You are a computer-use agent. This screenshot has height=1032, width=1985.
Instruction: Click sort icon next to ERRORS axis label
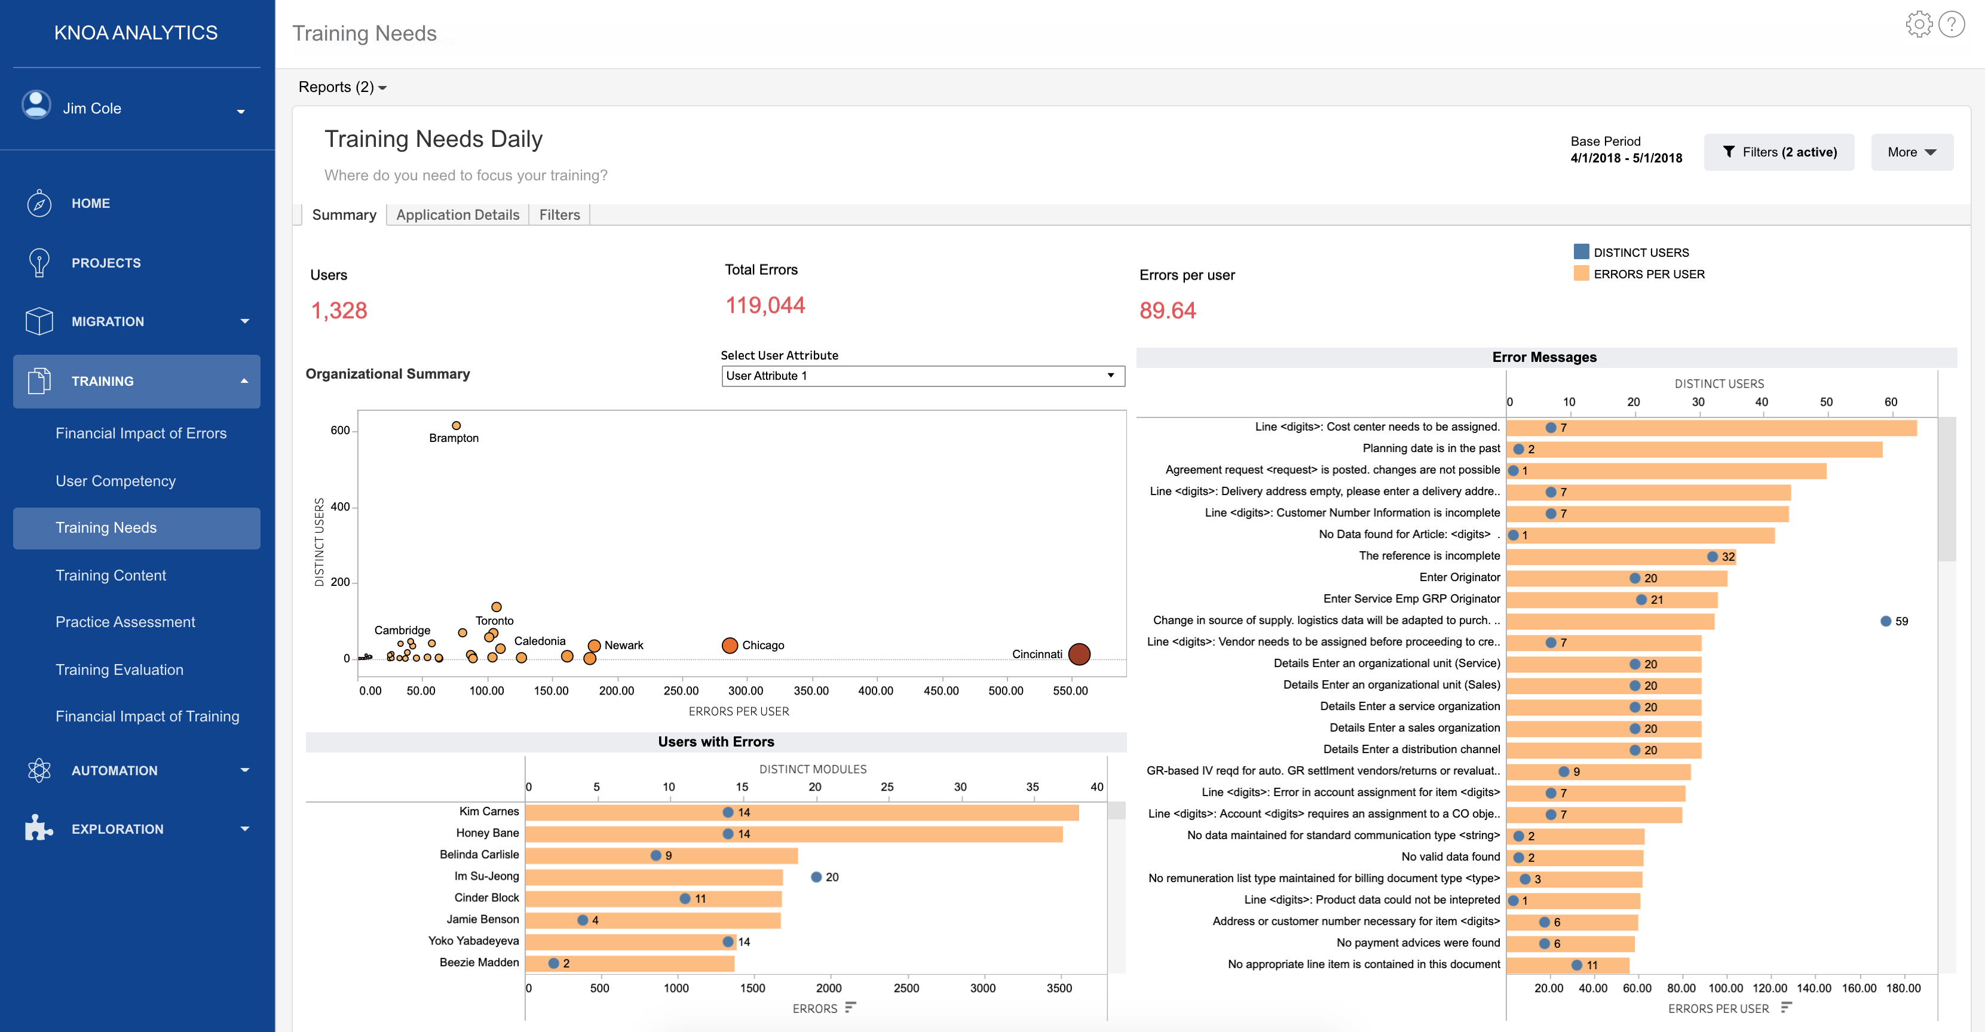(850, 1008)
